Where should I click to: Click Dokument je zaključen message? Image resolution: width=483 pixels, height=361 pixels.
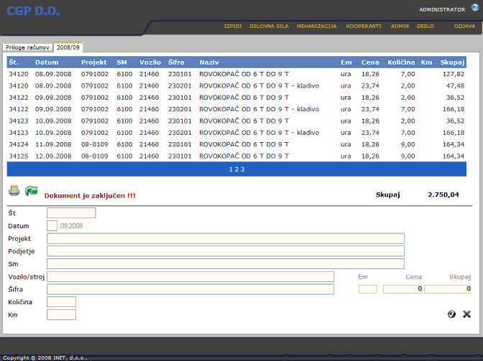pyautogui.click(x=90, y=195)
